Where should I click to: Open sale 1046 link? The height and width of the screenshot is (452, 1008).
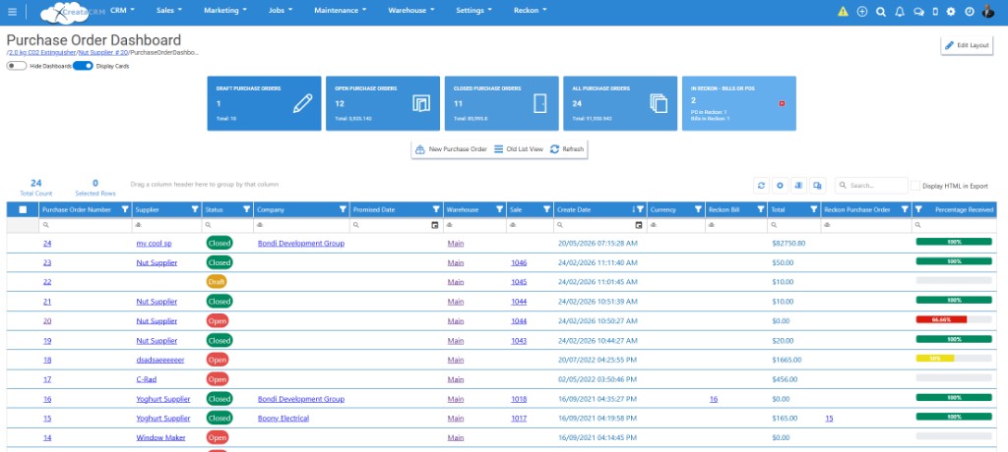(x=519, y=262)
